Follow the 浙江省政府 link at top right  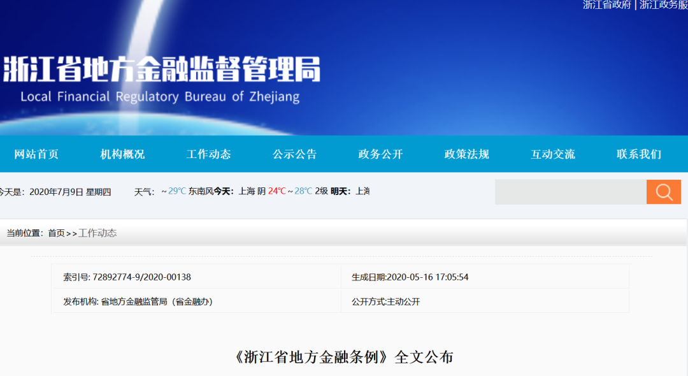607,5
